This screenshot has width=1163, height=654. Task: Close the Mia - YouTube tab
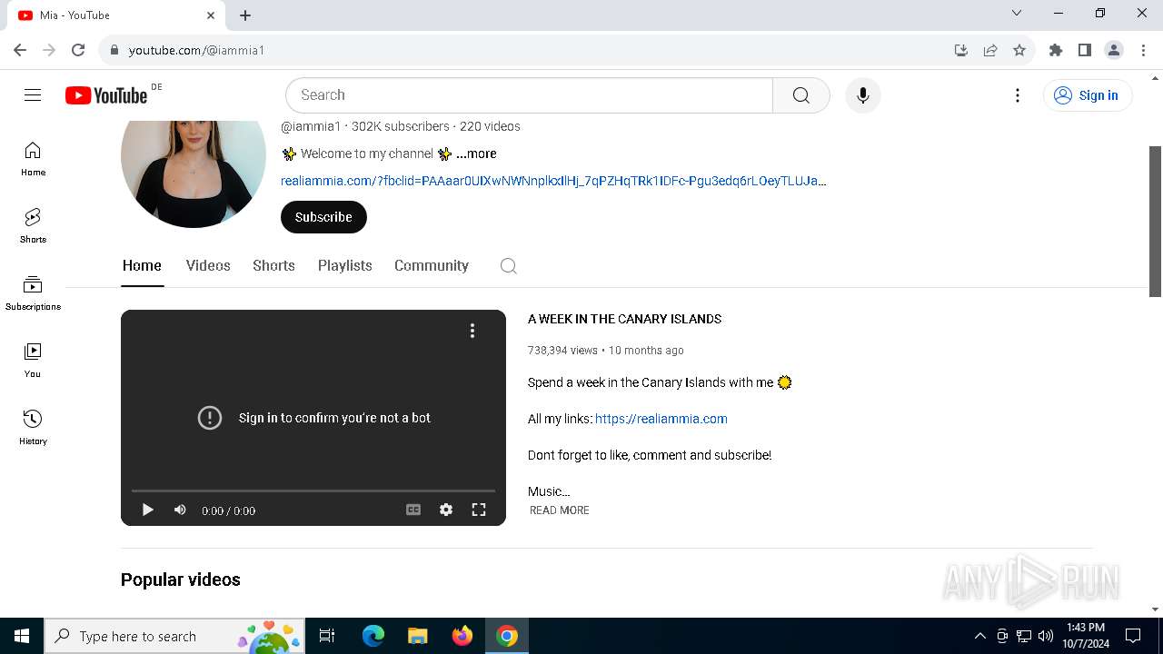(x=211, y=15)
